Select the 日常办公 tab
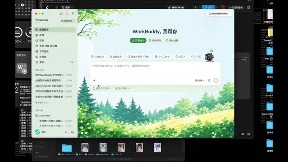The width and height of the screenshot is (288, 162). point(138,40)
